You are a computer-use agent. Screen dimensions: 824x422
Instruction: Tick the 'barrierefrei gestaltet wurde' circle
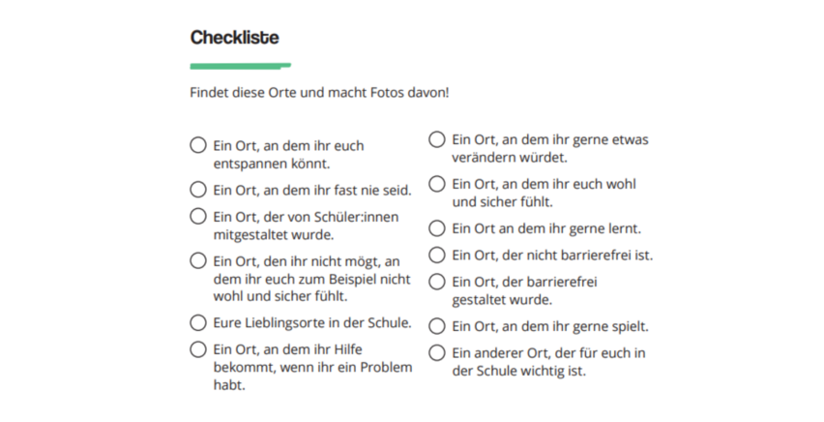(x=437, y=282)
